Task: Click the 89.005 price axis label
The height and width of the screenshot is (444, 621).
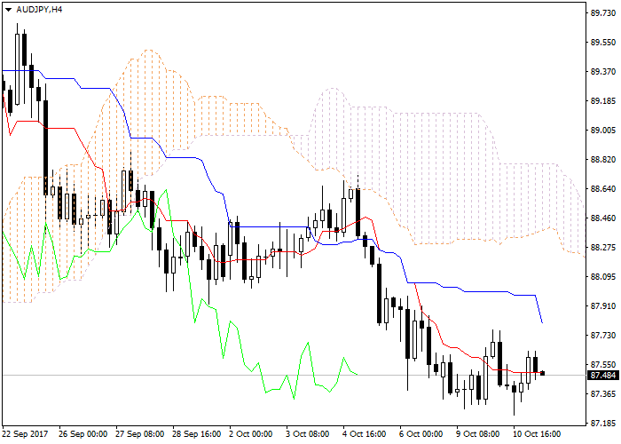Action: coord(602,131)
